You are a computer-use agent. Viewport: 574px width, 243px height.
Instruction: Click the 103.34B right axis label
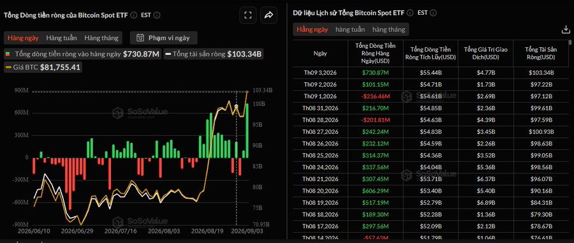pyautogui.click(x=263, y=90)
